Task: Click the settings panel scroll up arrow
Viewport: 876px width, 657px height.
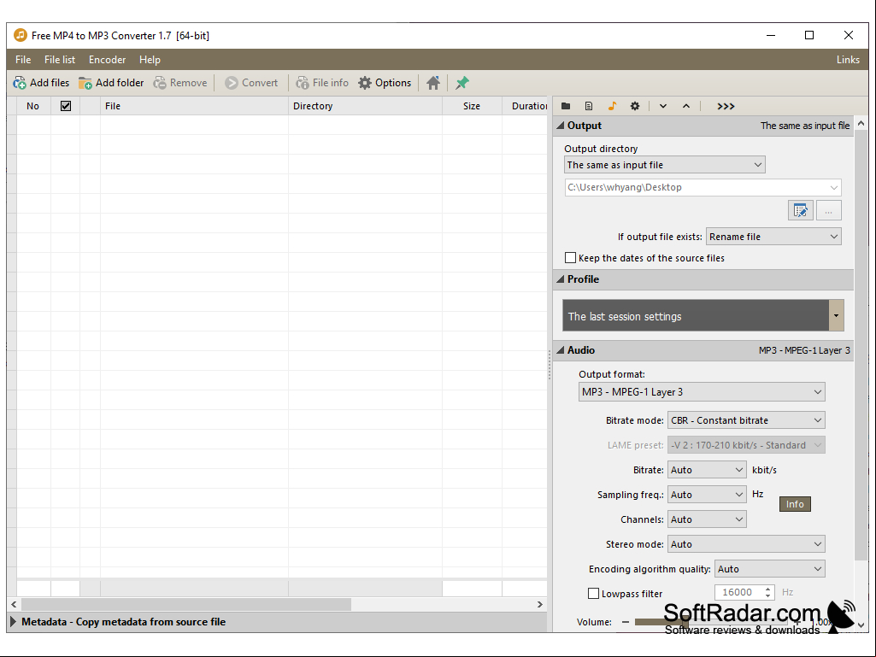Action: pyautogui.click(x=861, y=124)
